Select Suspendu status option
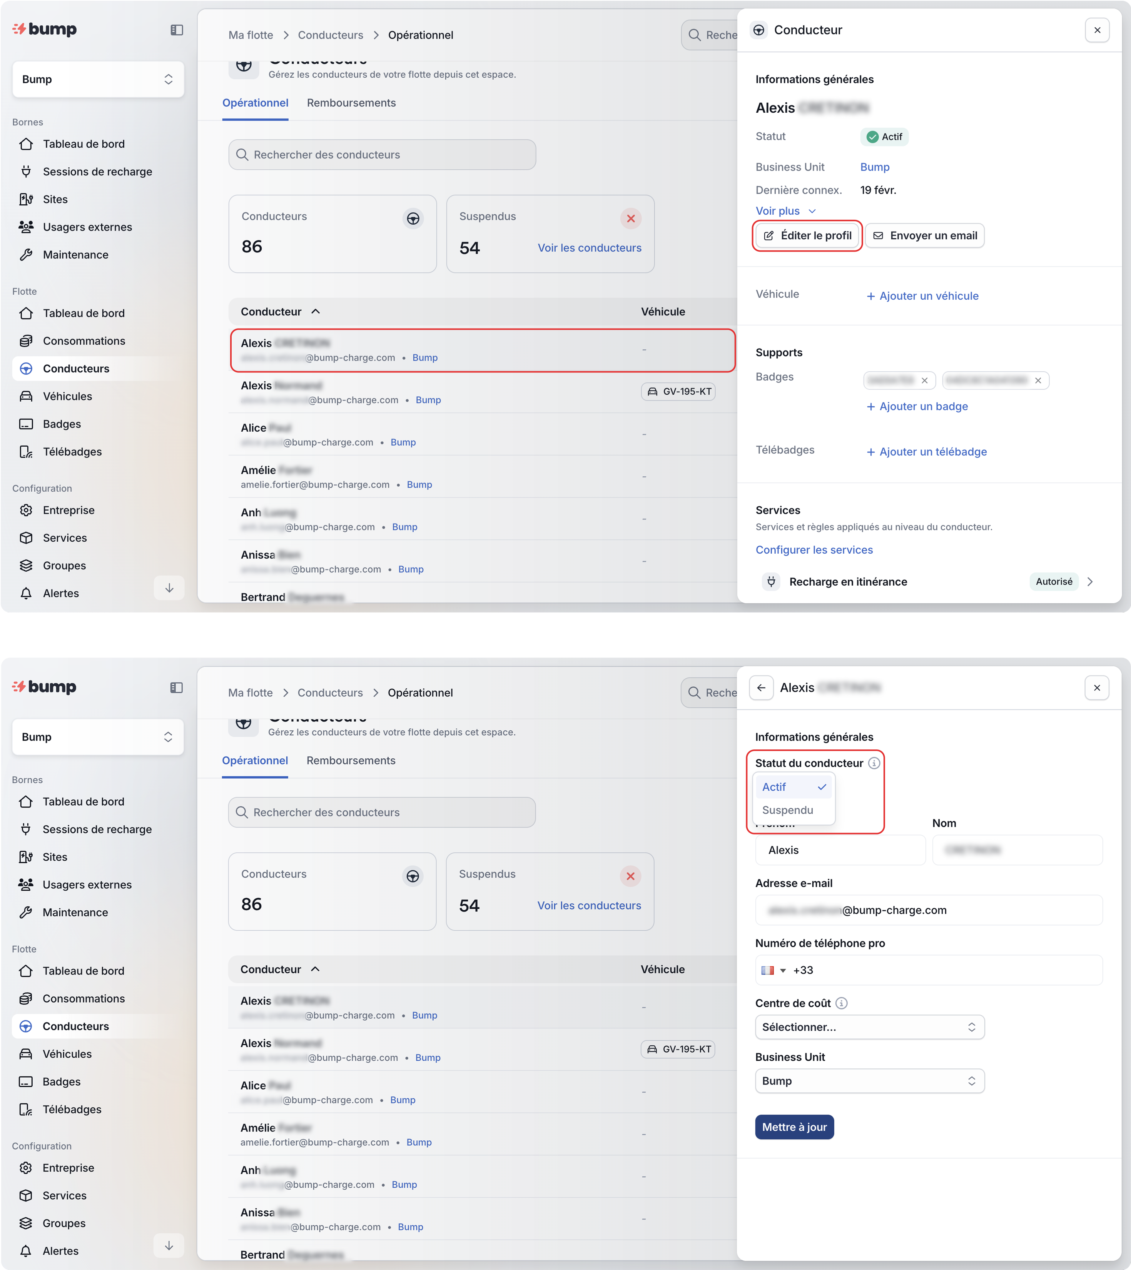This screenshot has height=1270, width=1131. tap(787, 810)
